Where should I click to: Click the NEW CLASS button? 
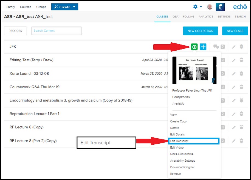coord(235,31)
